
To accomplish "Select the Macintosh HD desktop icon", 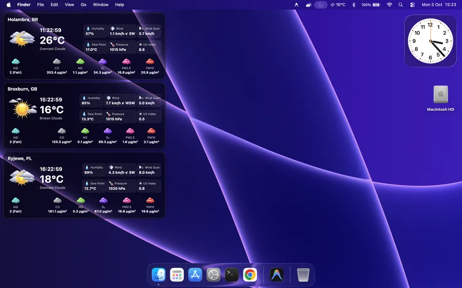I will click(x=440, y=98).
